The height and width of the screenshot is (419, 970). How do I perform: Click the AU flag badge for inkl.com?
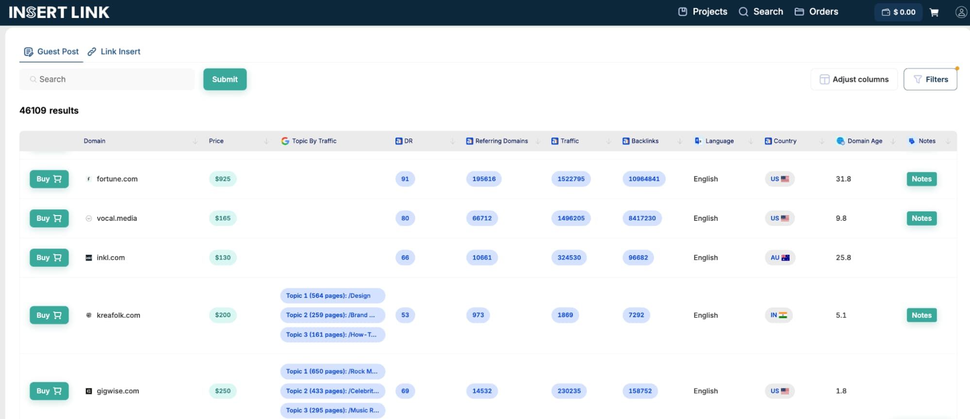pyautogui.click(x=780, y=258)
